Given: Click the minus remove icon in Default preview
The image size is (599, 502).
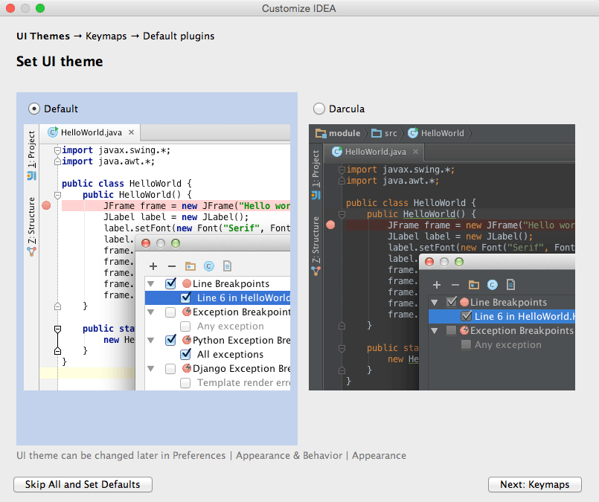Looking at the screenshot, I should pos(172,266).
